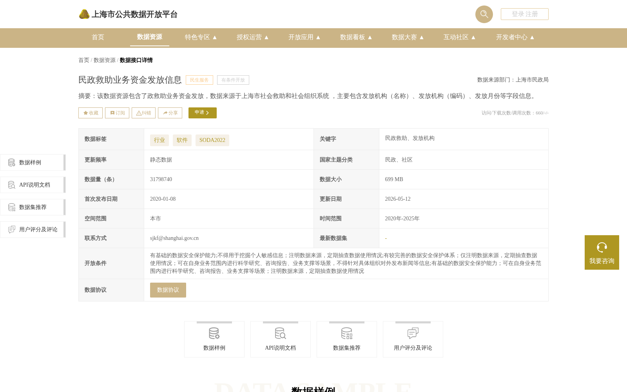Click the 数据集推荐 label in bottom cards
Viewport: 627px width, 392px height.
(x=347, y=348)
